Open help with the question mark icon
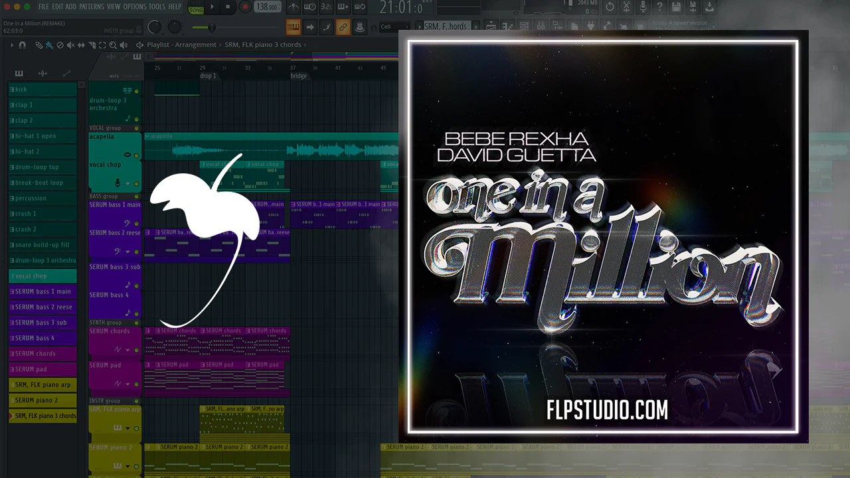 (x=659, y=7)
